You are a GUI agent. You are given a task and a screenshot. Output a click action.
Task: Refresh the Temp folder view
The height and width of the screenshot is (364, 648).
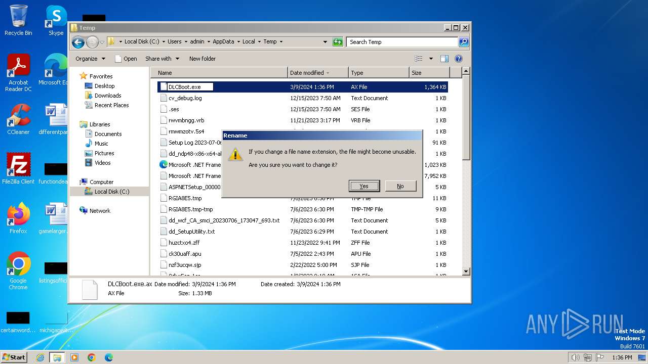click(x=338, y=42)
